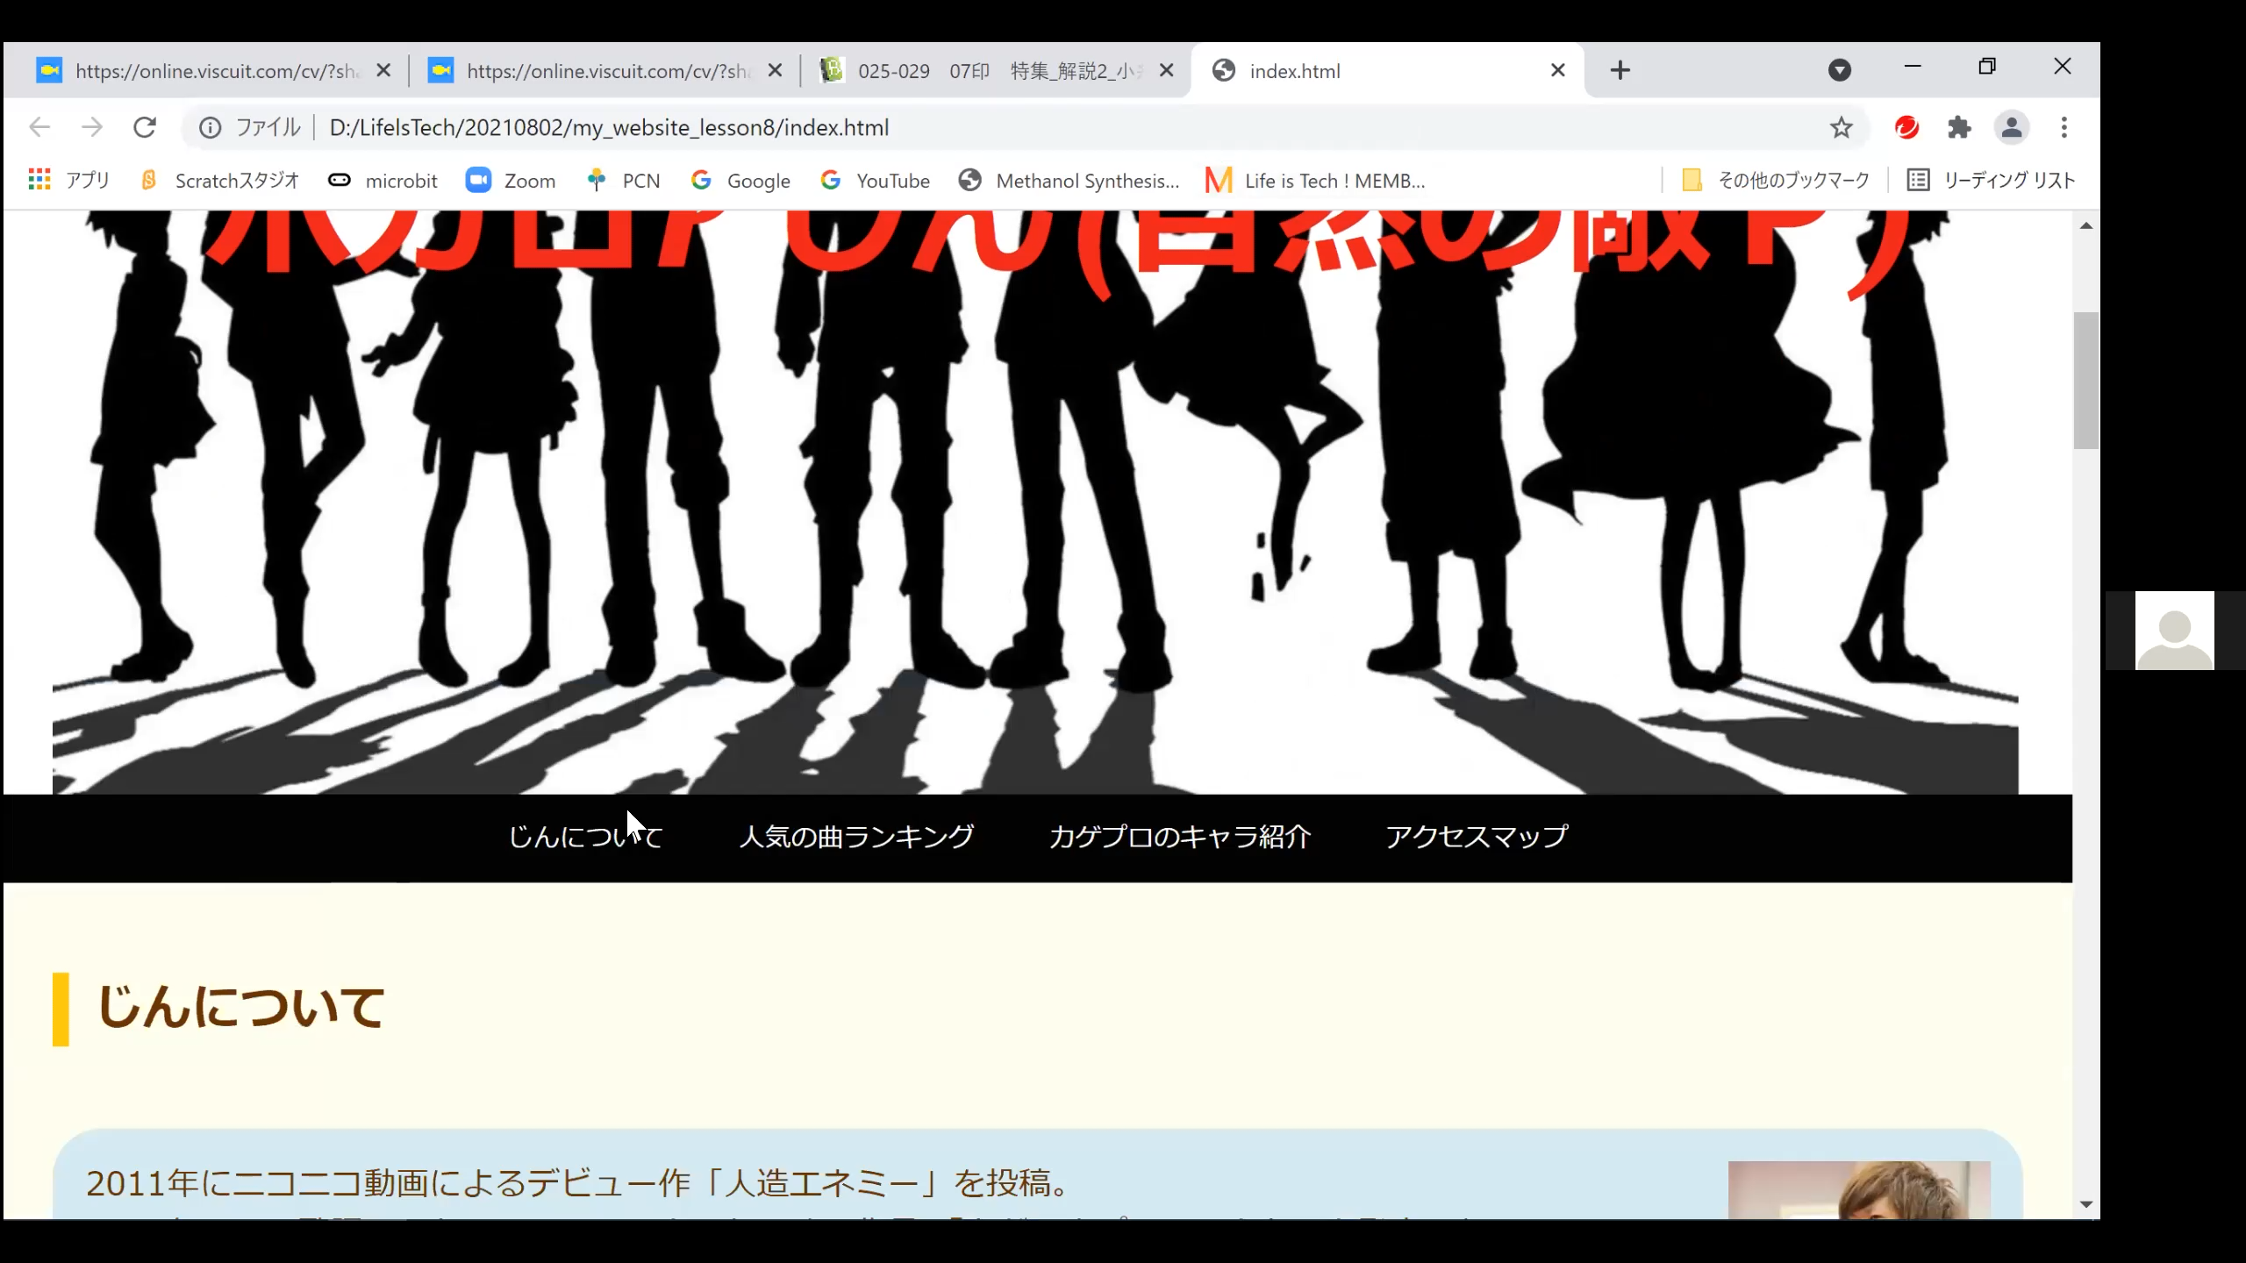Image resolution: width=2246 pixels, height=1263 pixels.
Task: Click the vertical scrollbar thumb
Action: point(2086,381)
